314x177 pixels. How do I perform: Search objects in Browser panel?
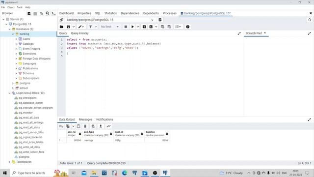[48, 13]
